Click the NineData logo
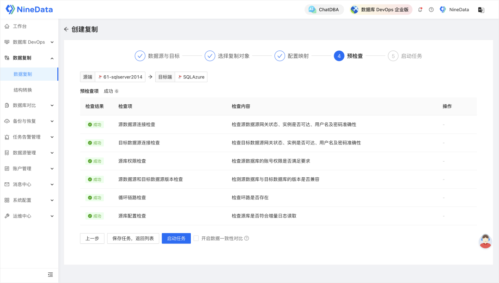 [x=29, y=9]
